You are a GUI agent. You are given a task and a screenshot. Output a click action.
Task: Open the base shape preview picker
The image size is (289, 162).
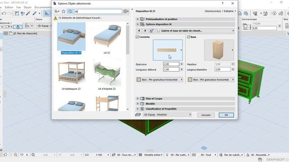pos(219,50)
